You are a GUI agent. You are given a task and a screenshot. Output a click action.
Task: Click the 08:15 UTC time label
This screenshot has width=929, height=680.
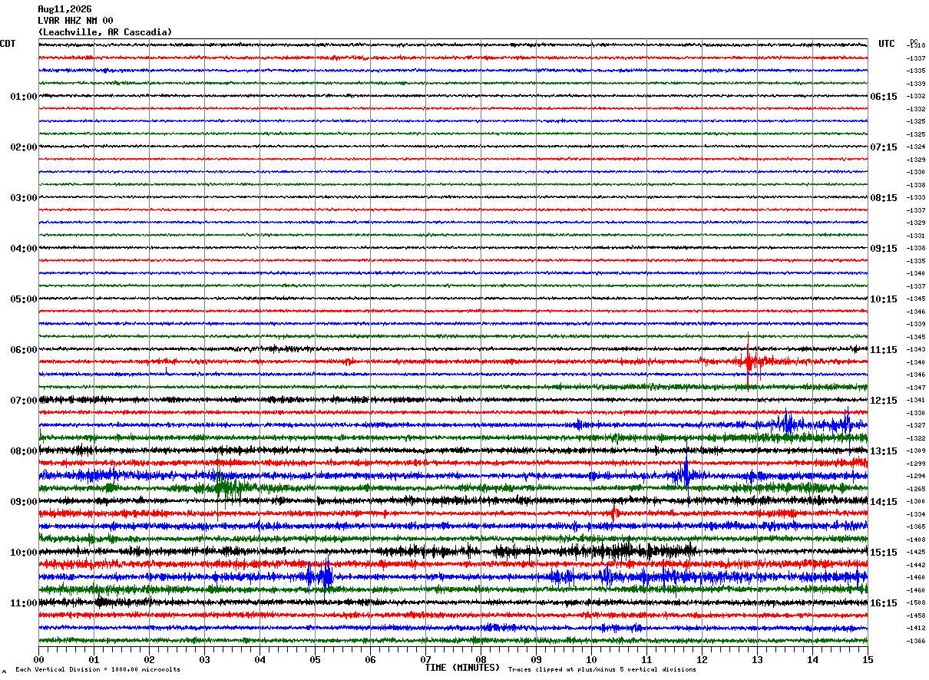883,198
